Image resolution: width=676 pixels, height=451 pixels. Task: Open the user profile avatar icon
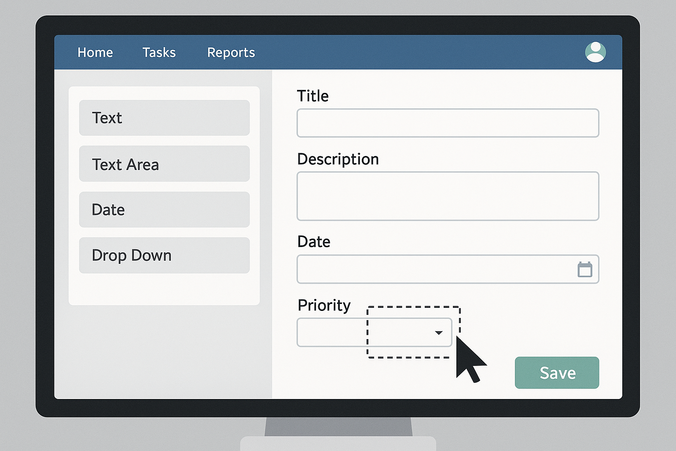point(595,52)
